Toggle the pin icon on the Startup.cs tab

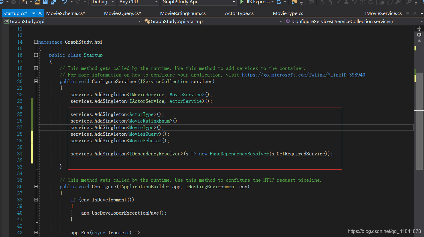[x=33, y=13]
